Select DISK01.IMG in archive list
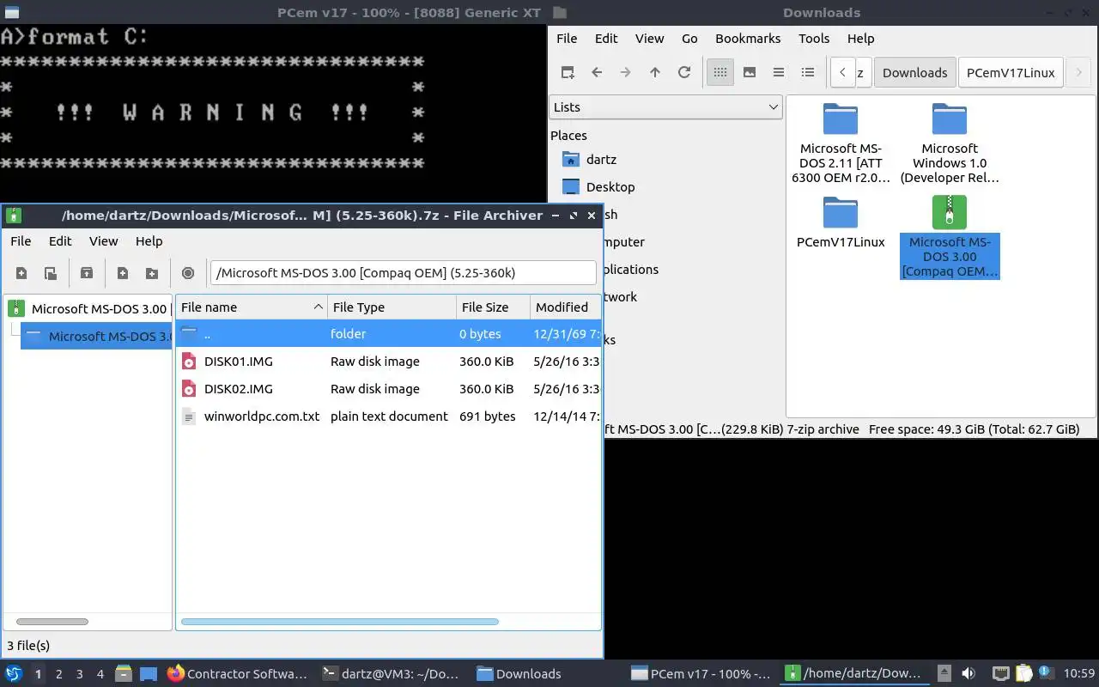Image resolution: width=1099 pixels, height=687 pixels. coord(387,362)
